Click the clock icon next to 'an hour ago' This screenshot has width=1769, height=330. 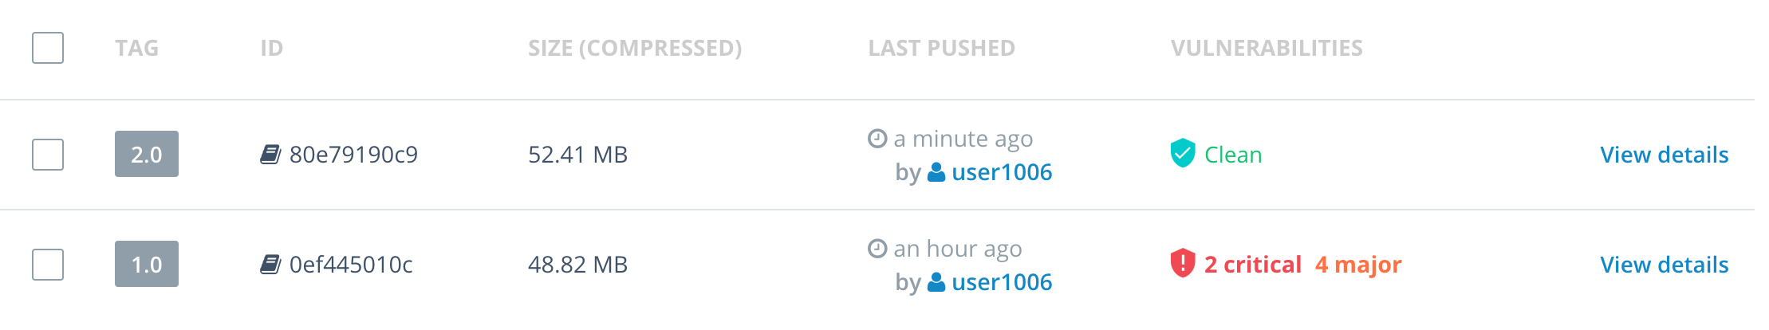click(x=877, y=249)
